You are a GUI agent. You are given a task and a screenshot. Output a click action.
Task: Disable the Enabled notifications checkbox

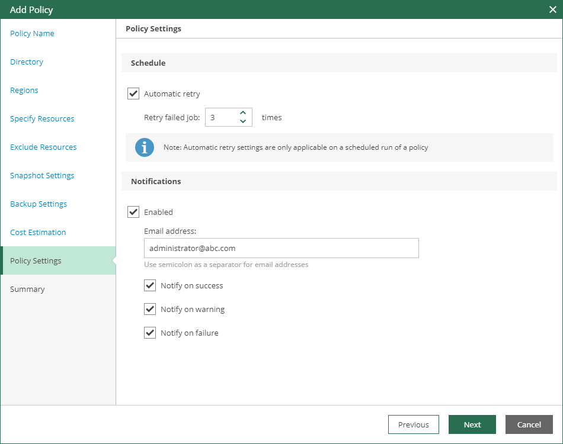(133, 212)
